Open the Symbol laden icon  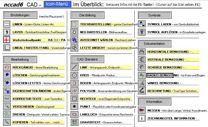142,24
